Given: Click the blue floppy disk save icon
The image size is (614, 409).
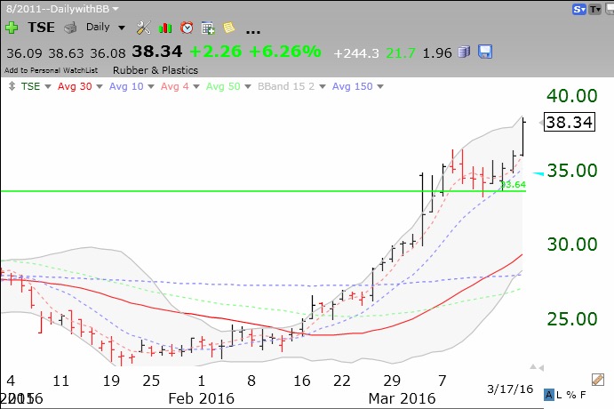Looking at the screenshot, I should click(x=485, y=52).
